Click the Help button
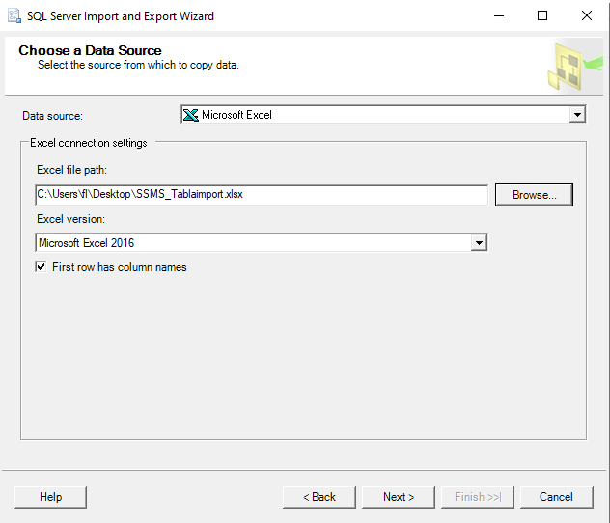This screenshot has height=523, width=610. [x=50, y=497]
